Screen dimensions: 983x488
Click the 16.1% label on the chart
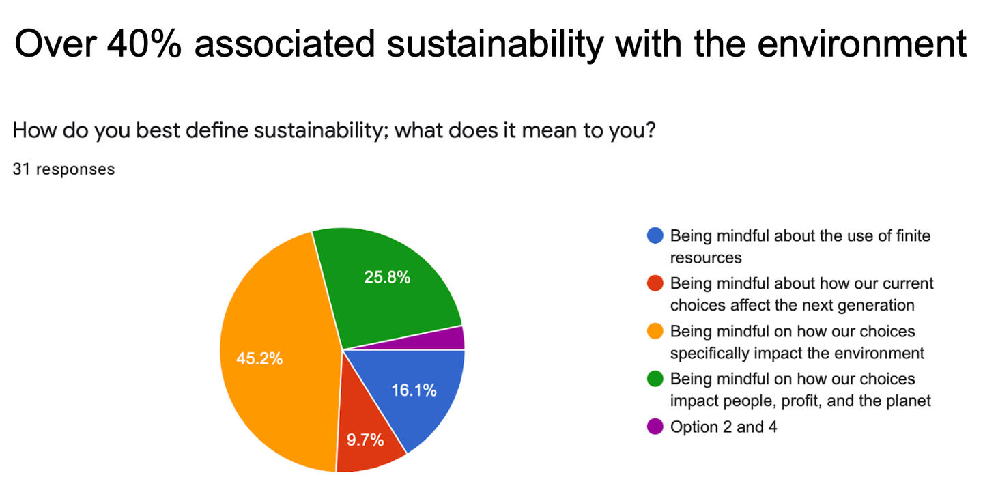click(414, 390)
